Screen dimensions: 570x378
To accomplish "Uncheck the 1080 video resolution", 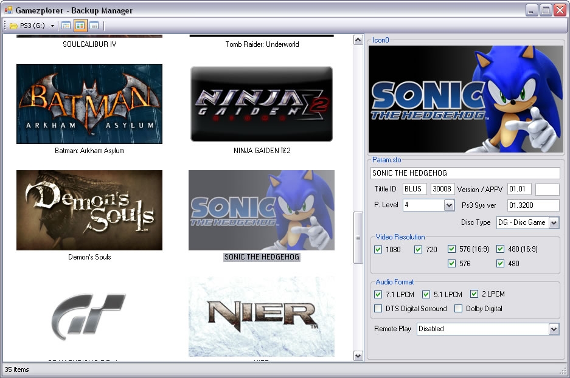I will tap(378, 249).
